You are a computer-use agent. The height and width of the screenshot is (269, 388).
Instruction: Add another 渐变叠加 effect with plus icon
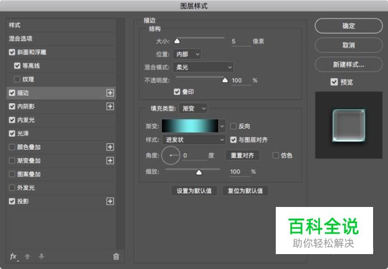[110, 160]
